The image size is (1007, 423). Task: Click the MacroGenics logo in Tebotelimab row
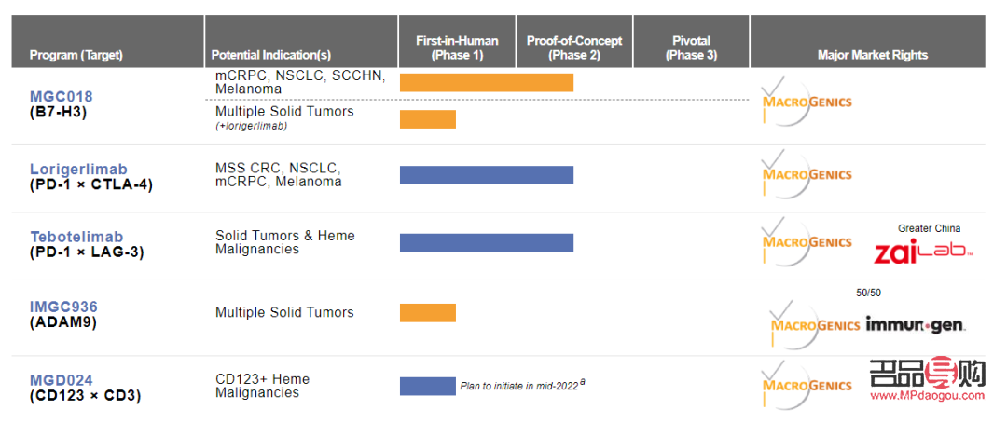click(807, 242)
